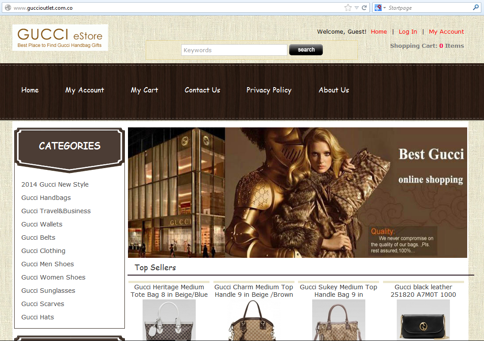Viewport: 484px width, 341px height.
Task: Browse the Gucci Handbags category
Action: [x=46, y=198]
